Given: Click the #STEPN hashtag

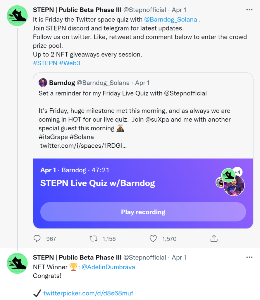Looking at the screenshot, I should pos(45,63).
